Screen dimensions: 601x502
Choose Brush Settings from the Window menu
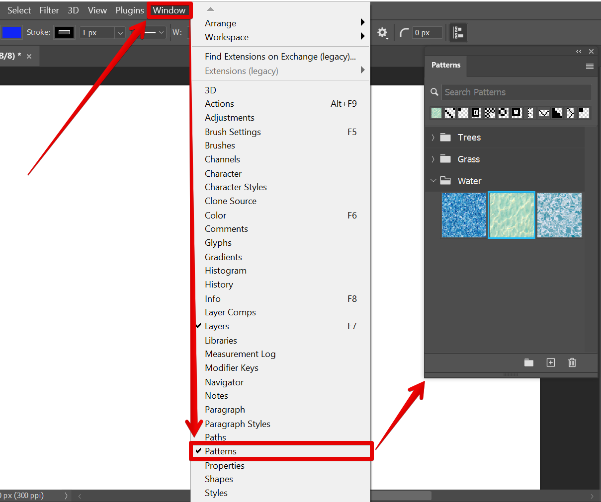233,132
